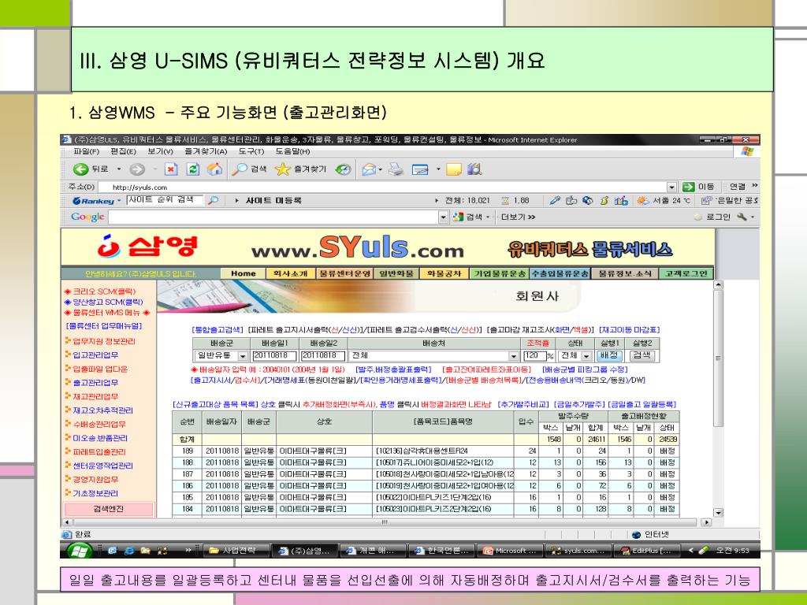The width and height of the screenshot is (807, 605).
Task: Open the Internet Explorer quick launch icon
Action: point(128,551)
